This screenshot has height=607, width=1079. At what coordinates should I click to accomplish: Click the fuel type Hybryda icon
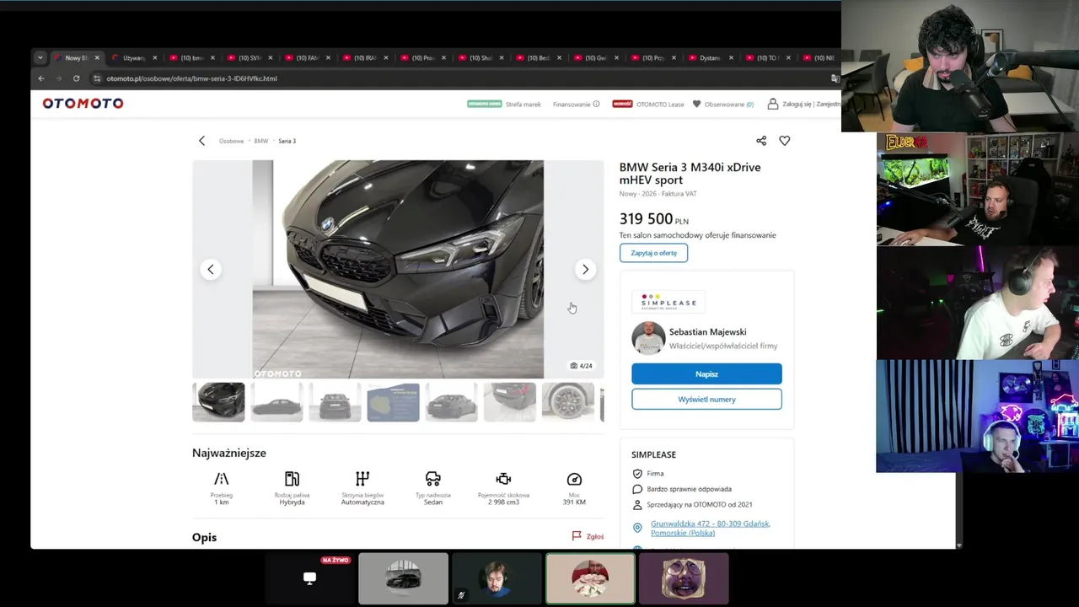click(x=292, y=479)
